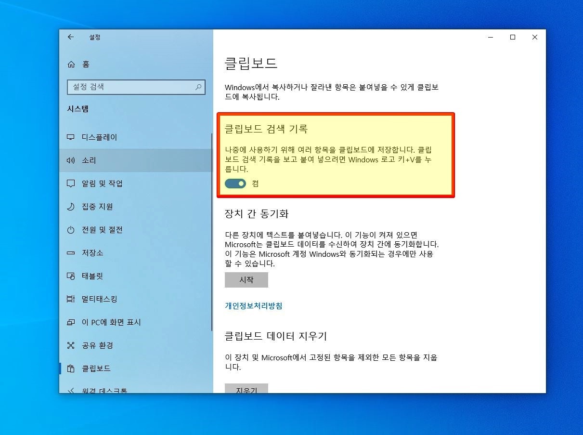Go to 저장소 settings
583x435 pixels.
(x=135, y=253)
